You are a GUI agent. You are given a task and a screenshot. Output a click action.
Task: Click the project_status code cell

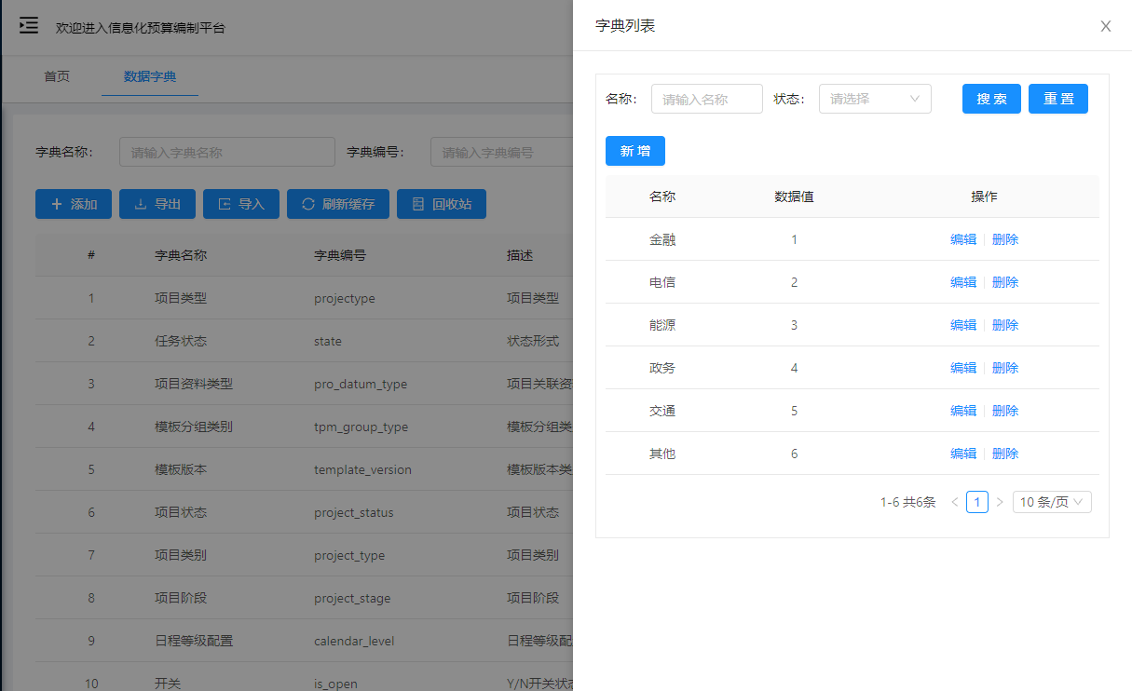[354, 512]
